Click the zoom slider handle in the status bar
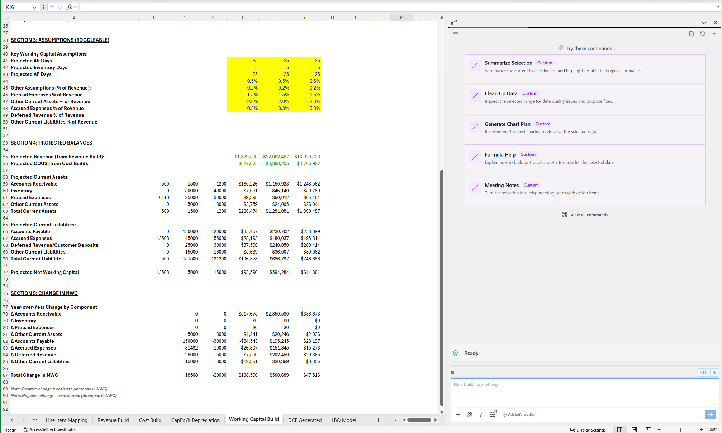The height and width of the screenshot is (433, 722). click(x=680, y=430)
